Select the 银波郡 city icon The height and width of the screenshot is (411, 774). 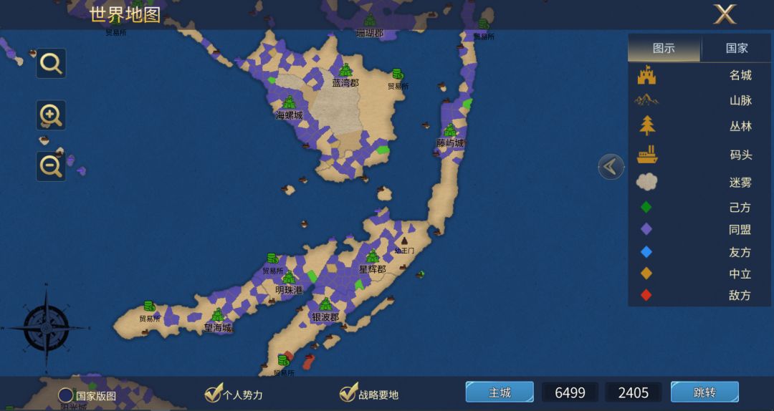tap(325, 304)
